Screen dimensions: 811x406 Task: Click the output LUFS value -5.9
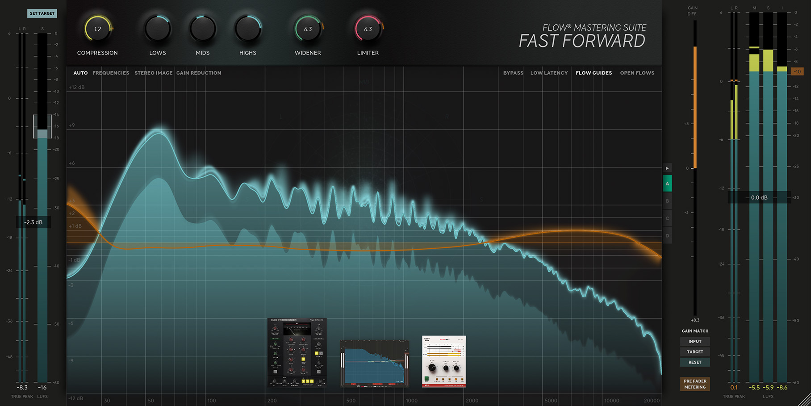click(768, 388)
